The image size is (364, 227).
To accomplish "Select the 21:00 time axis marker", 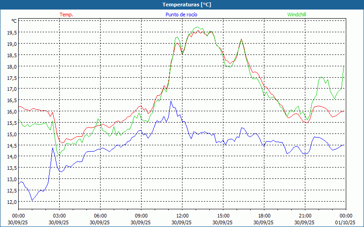I will [x=305, y=216].
